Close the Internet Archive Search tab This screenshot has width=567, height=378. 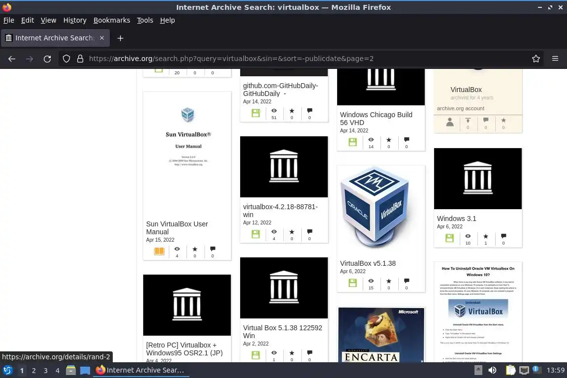coord(102,38)
